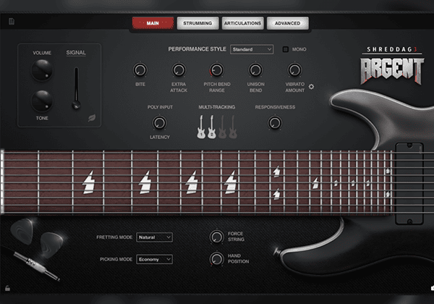This screenshot has width=434, height=304.
Task: Open the Articulations tab
Action: (242, 23)
